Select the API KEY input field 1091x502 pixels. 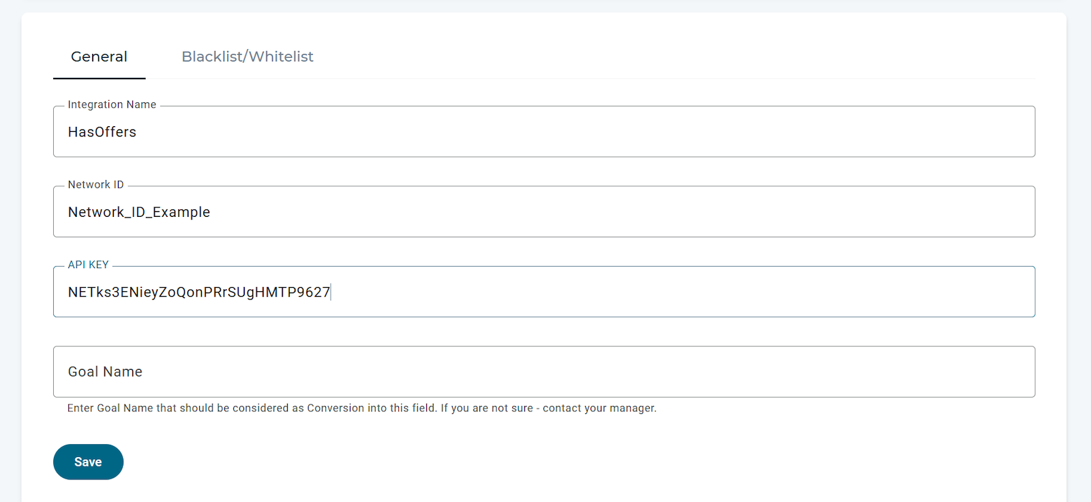coord(544,292)
